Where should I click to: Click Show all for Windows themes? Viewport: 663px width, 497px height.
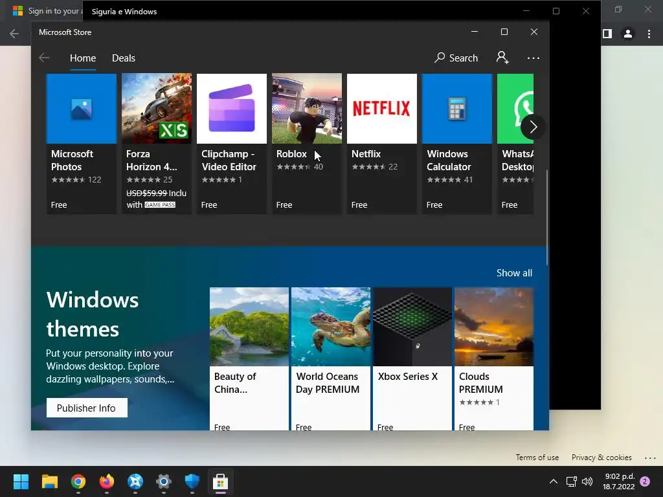(x=514, y=273)
